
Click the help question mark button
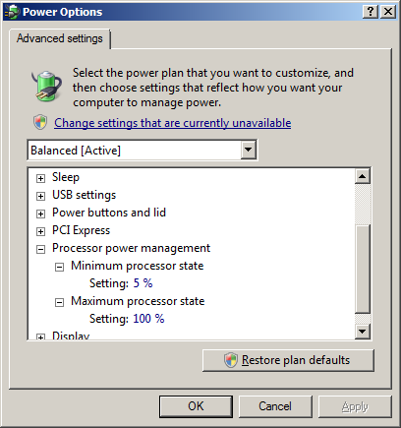371,12
